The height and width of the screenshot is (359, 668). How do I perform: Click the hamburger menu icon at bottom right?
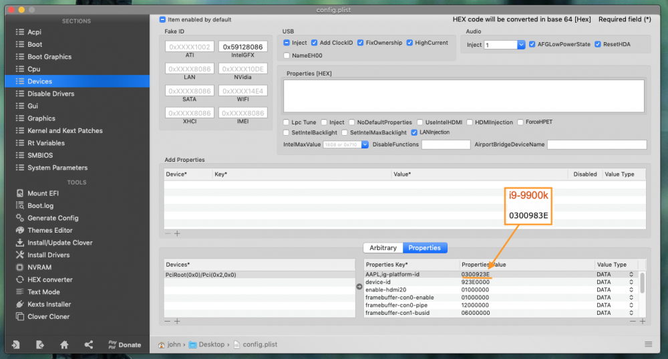pyautogui.click(x=649, y=344)
